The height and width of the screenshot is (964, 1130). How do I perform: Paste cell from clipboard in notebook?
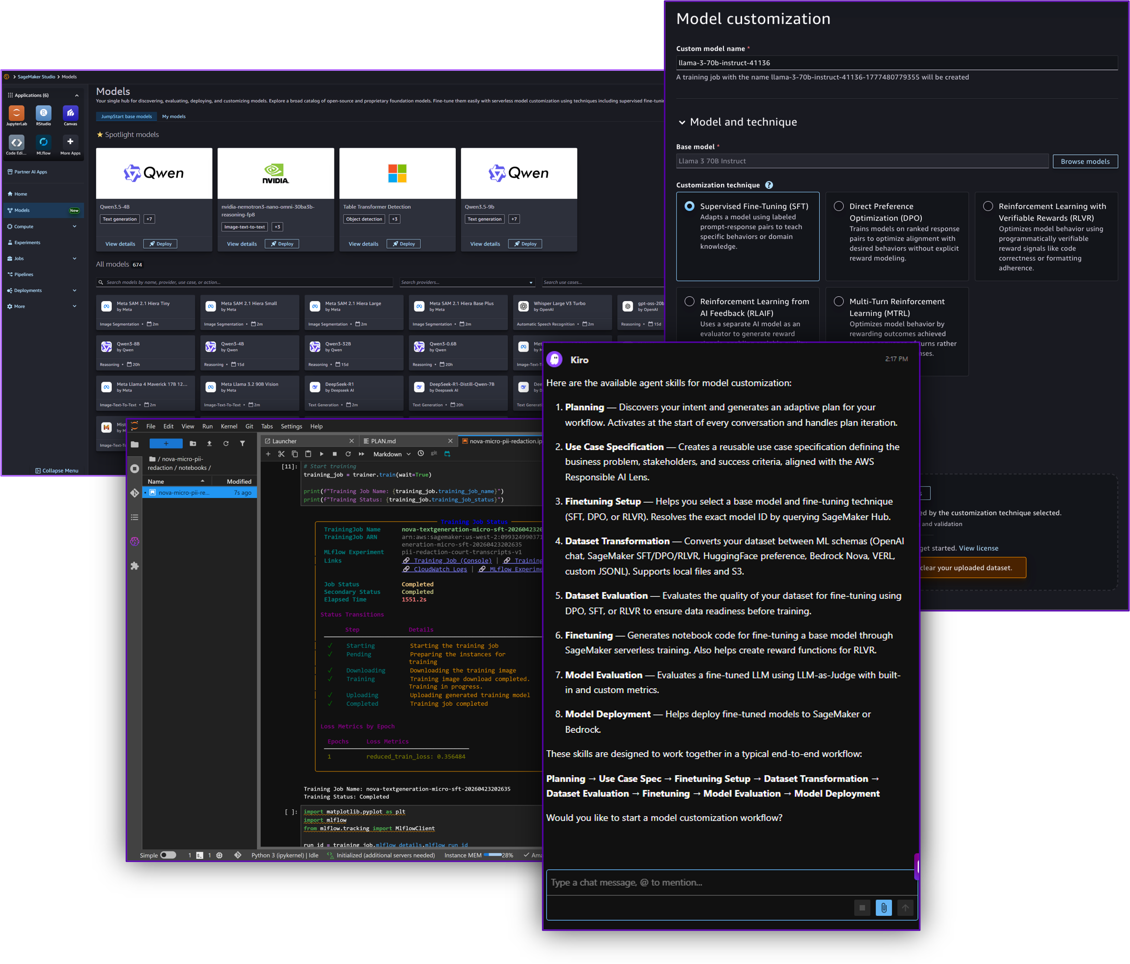pos(308,454)
